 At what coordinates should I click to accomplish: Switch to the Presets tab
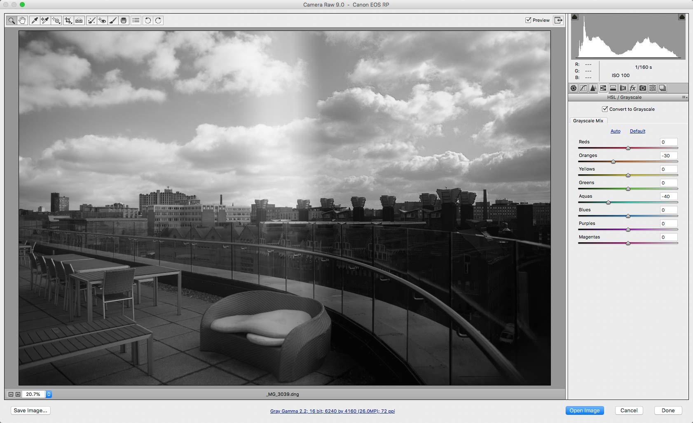[653, 88]
